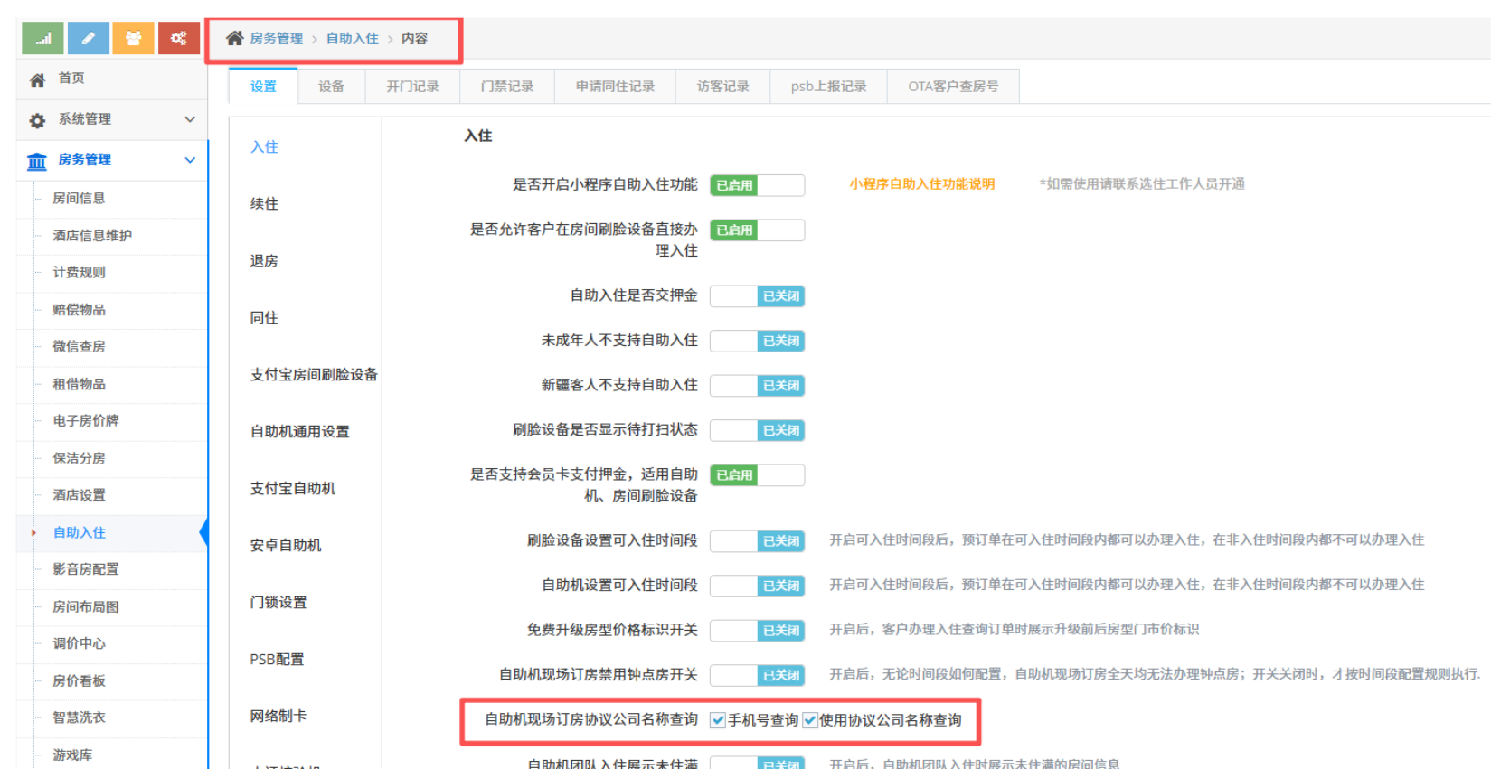Open 智慧洗衣 in sidebar tree
Image resolution: width=1510 pixels, height=769 pixels.
point(79,717)
